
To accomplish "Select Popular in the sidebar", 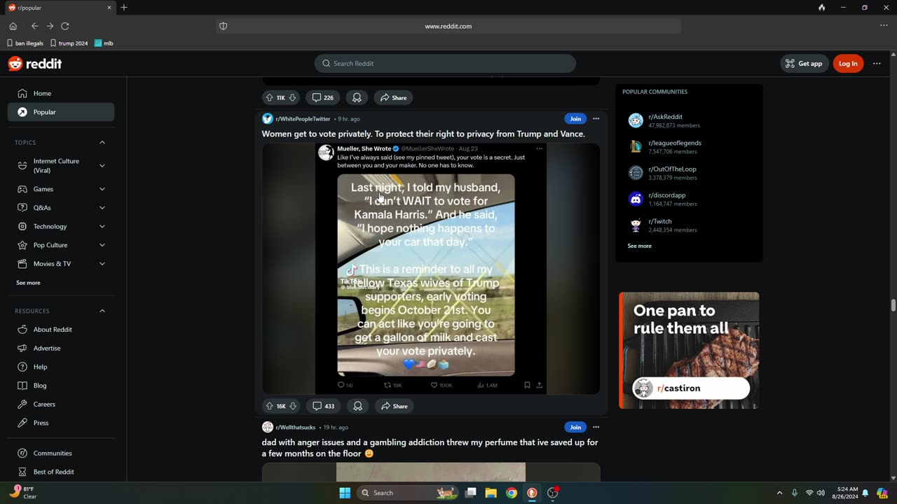I will (61, 112).
